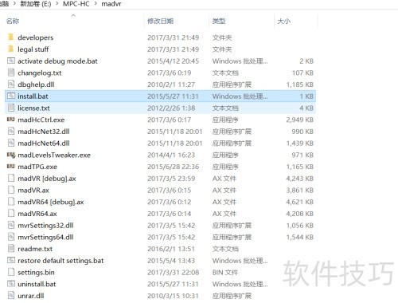The height and width of the screenshot is (303, 398).
Task: Select the file name uninstall.bat
Action: click(x=37, y=284)
